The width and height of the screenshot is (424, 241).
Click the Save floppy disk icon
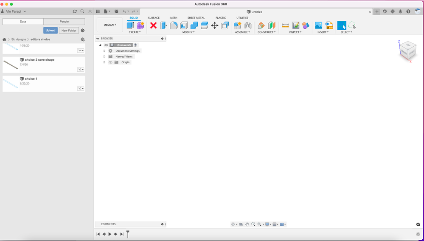click(x=116, y=11)
